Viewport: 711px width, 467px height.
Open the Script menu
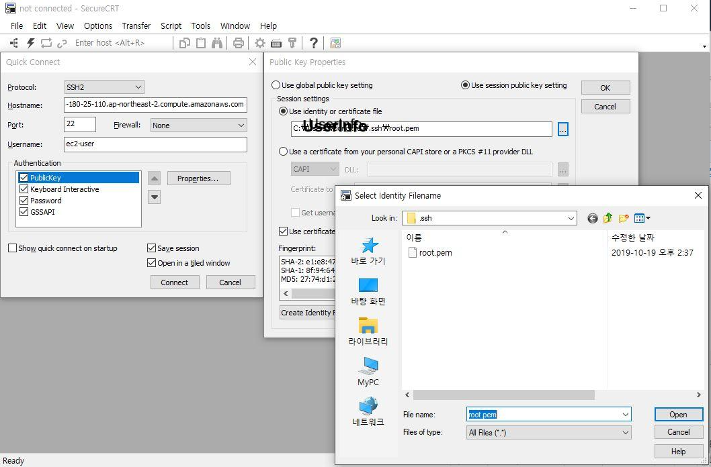[171, 25]
